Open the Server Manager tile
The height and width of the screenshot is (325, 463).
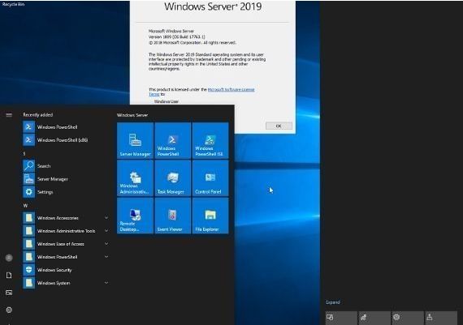click(x=135, y=140)
